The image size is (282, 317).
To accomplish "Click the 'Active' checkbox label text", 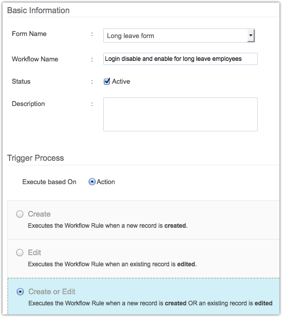I will [x=121, y=82].
